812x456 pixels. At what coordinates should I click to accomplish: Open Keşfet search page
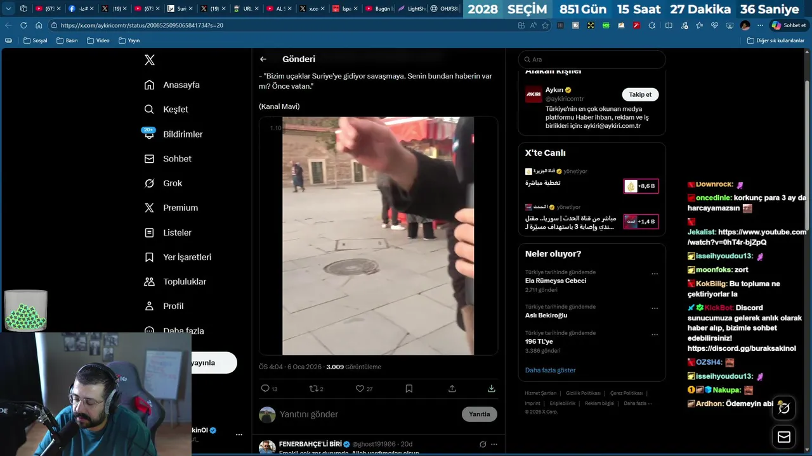coord(166,110)
